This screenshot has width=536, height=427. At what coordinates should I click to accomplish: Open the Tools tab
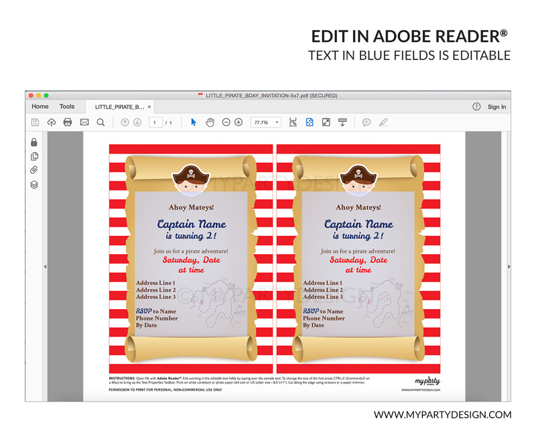(67, 107)
